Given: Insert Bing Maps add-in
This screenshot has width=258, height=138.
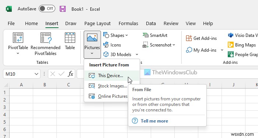Looking at the screenshot, I should pos(242,45).
